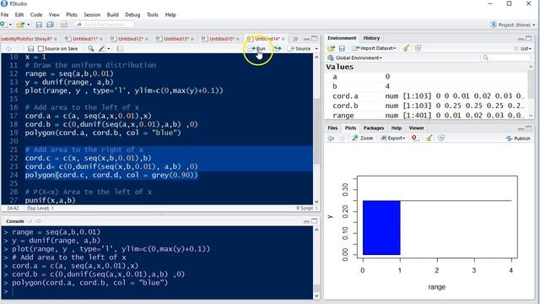Open the List view dropdown
This screenshot has width=540, height=304.
[x=523, y=49]
